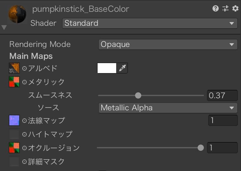241x171 pixels.
Task: Open the Rendering Mode Opaque dropdown
Action: [x=168, y=44]
